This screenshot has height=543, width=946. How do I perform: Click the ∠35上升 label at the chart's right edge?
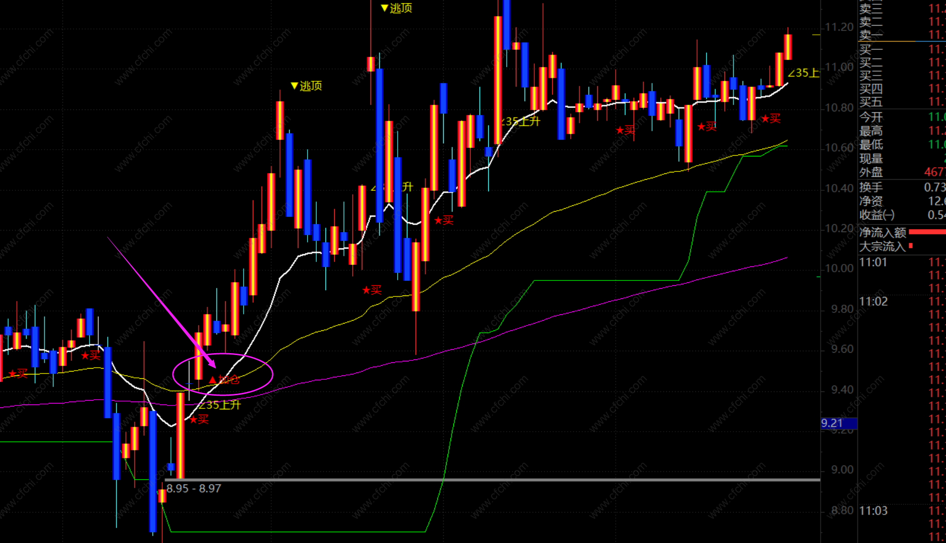[x=803, y=73]
